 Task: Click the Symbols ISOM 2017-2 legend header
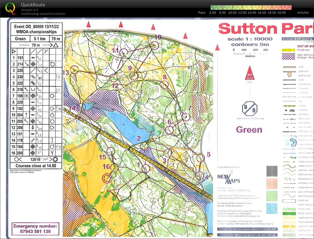click(x=298, y=39)
